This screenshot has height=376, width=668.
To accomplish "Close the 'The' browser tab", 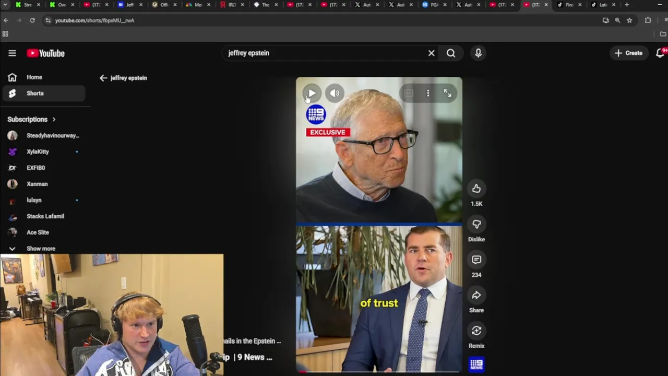I will point(276,5).
